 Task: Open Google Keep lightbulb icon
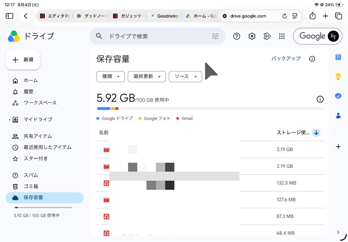[x=338, y=77]
